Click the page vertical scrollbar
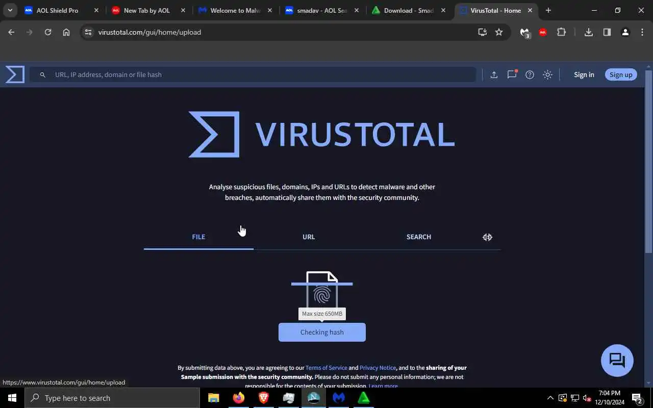This screenshot has width=653, height=408. [x=648, y=162]
